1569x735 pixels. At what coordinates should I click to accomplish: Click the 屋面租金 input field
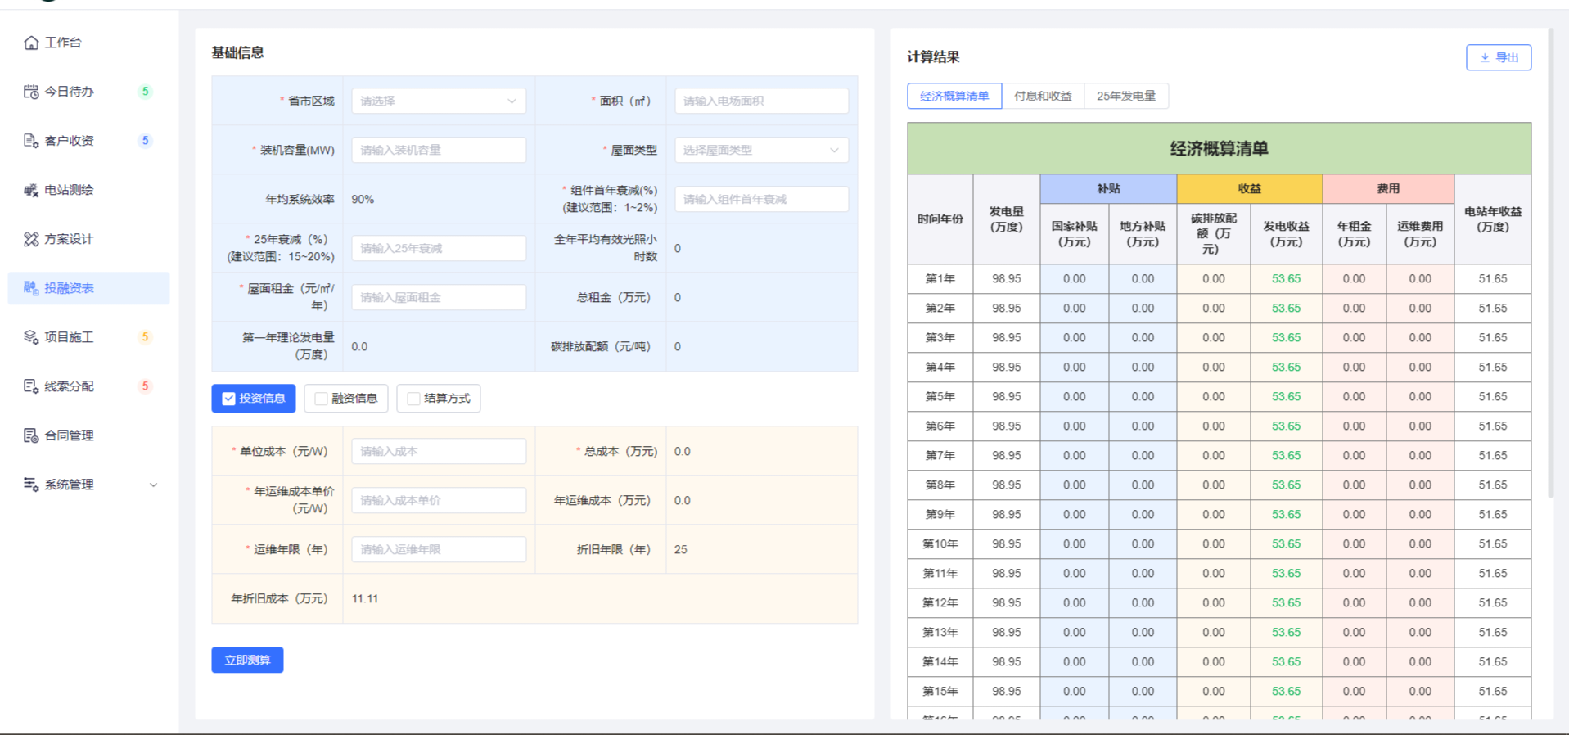coord(439,297)
